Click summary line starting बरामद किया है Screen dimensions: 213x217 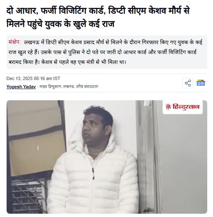tap(67, 62)
